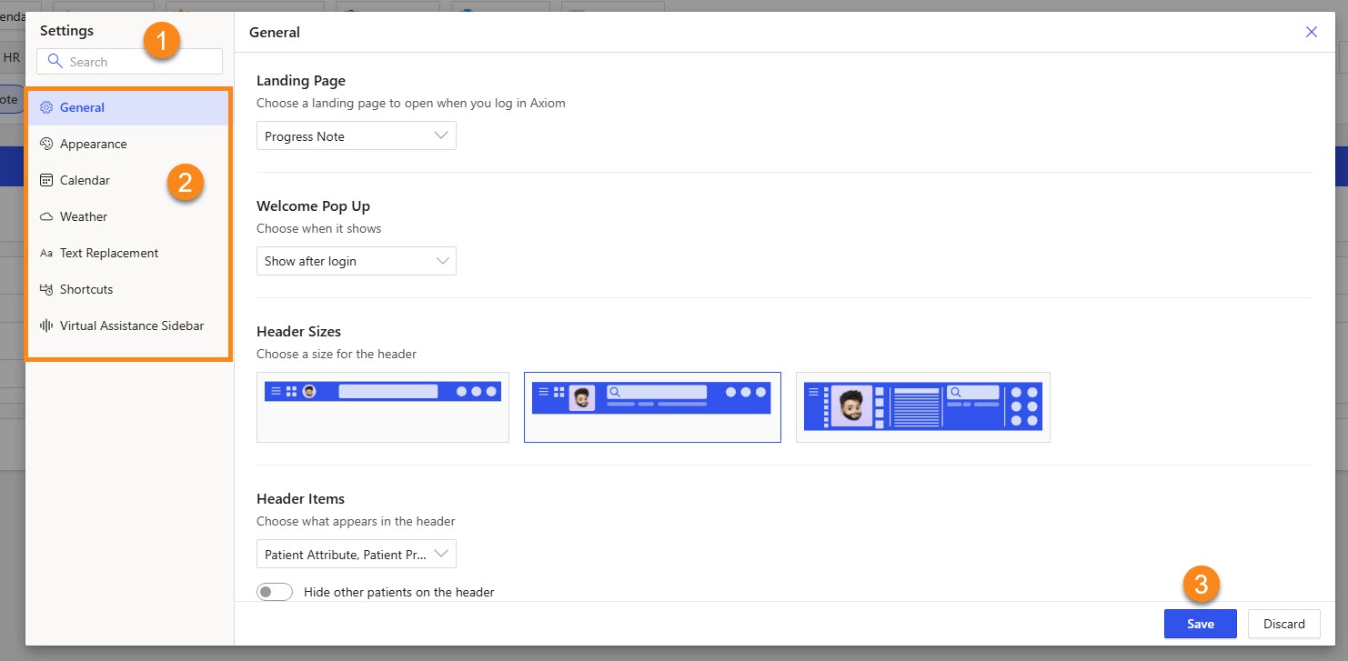The width and height of the screenshot is (1348, 661).
Task: Toggle Hide other patients on the header
Action: (275, 592)
